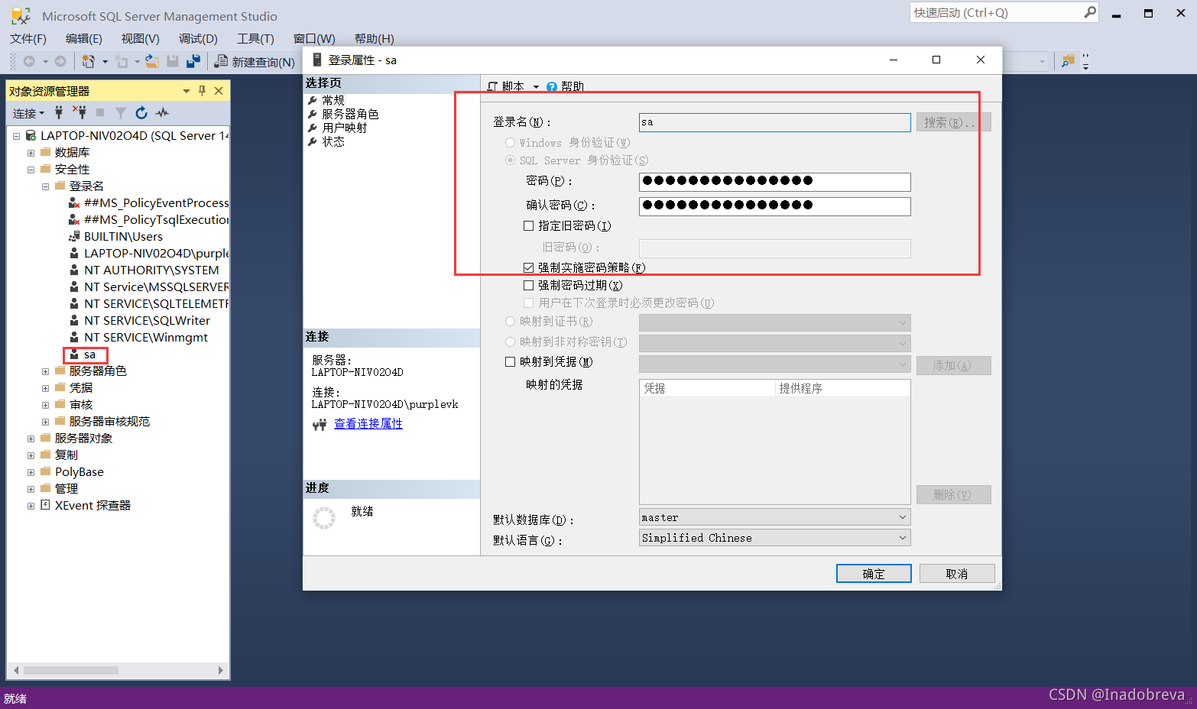Click the XEvent 探查器 icon

[45, 505]
